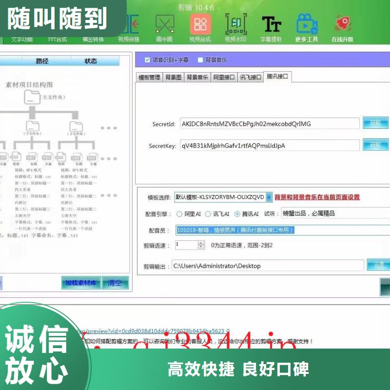
Task: Click the 剪辑语速 number field
Action: point(187,245)
